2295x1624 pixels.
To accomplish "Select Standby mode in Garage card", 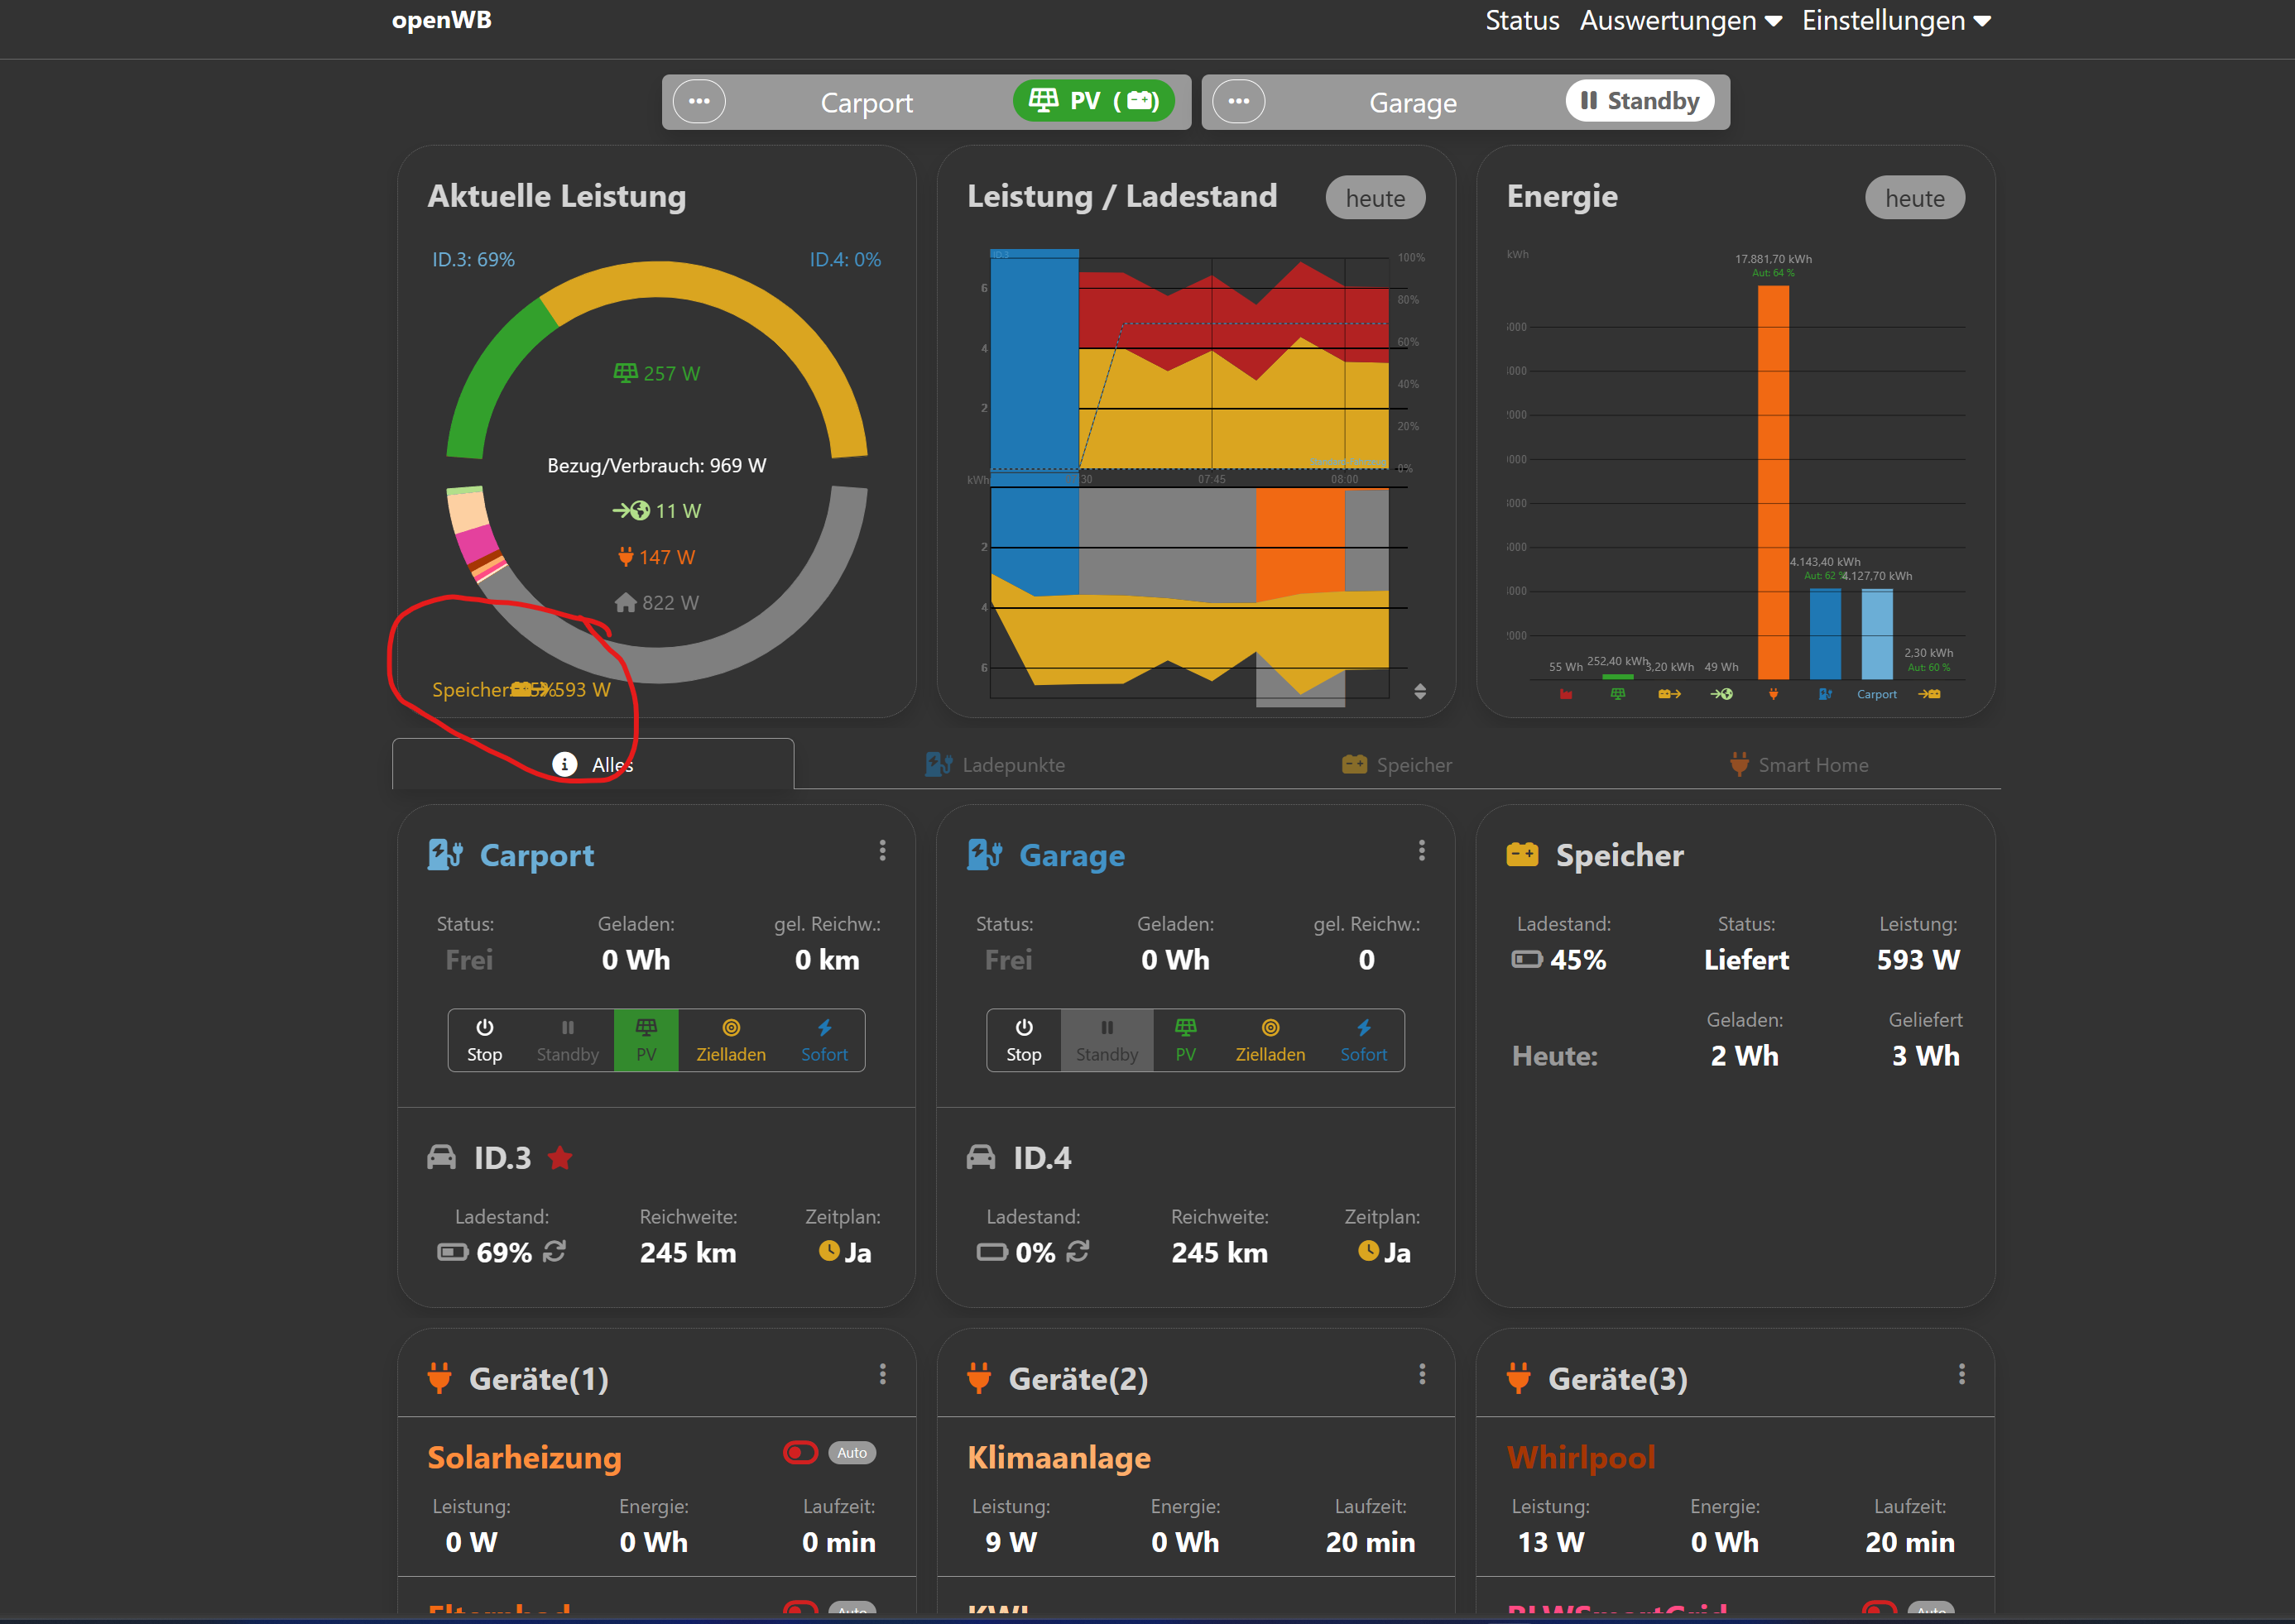I will (1106, 1040).
